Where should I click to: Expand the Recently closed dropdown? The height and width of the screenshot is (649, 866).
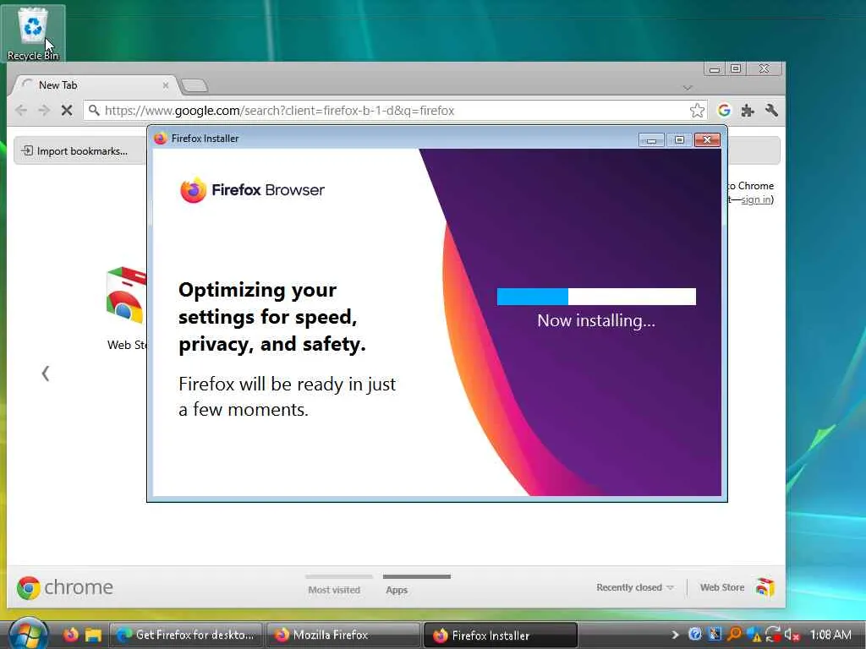coord(635,587)
